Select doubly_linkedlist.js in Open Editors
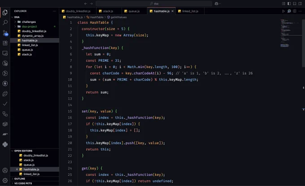This screenshot has width=305, height=186. click(35, 155)
